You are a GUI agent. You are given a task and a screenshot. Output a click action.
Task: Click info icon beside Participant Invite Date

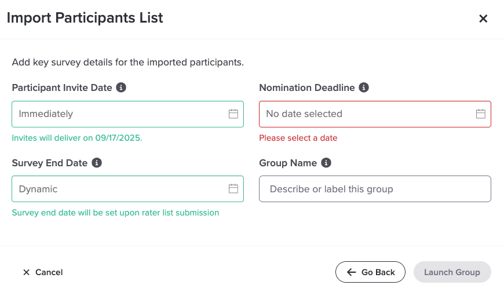click(121, 87)
